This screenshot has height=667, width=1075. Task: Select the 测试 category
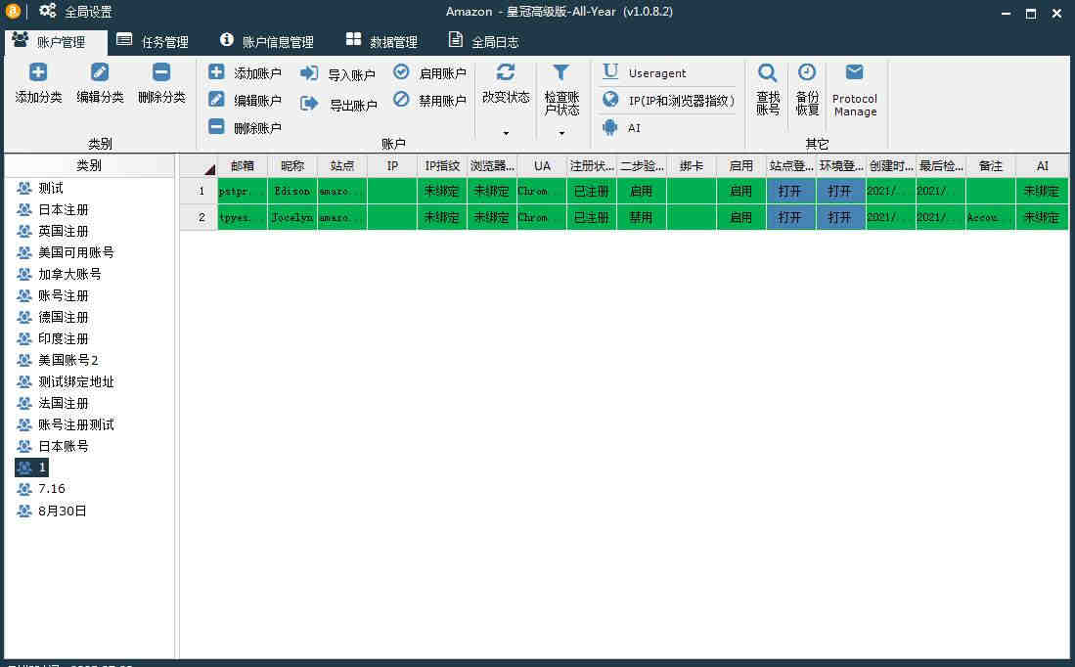40,188
